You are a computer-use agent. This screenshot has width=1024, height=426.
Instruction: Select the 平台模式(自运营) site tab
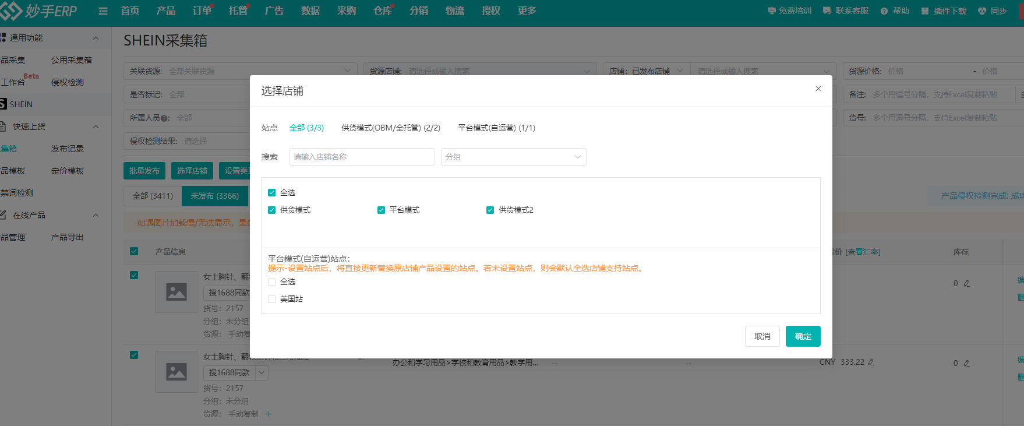(496, 128)
